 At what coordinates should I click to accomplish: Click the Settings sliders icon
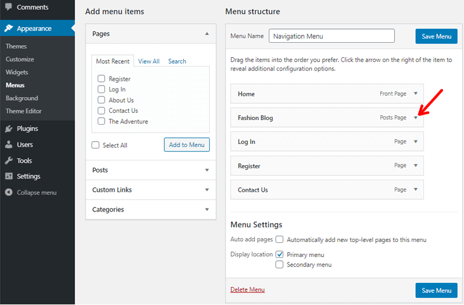coord(8,177)
